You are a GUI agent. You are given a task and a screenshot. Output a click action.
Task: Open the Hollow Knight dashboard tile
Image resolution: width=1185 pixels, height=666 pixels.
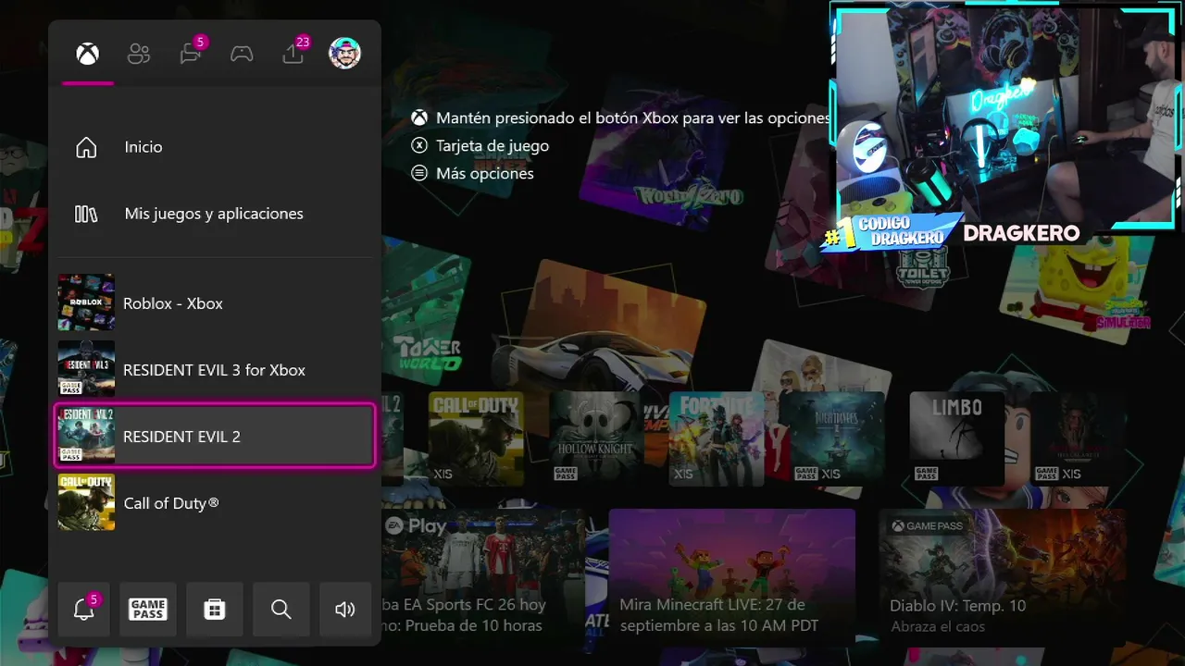596,438
